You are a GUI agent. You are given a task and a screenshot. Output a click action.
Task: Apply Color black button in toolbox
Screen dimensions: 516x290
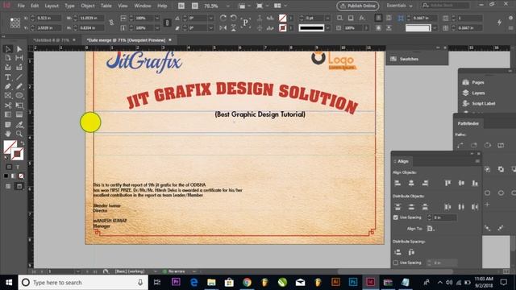pos(6,176)
